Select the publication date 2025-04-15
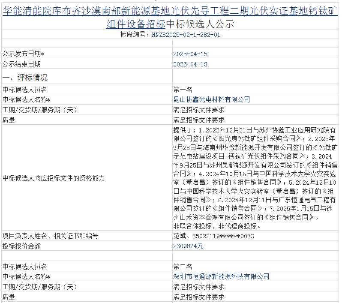Screen dimensions: 342x303 190,54
